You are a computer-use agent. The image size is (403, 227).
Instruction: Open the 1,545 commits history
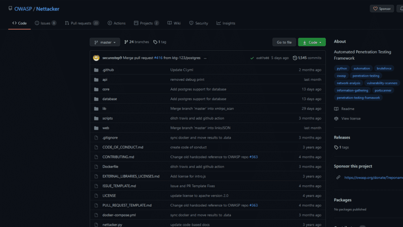[307, 58]
